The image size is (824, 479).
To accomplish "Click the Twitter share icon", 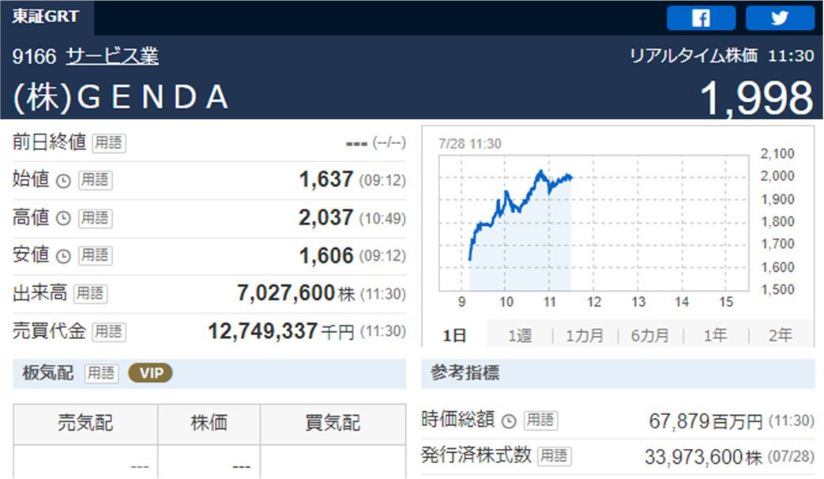I will [x=780, y=17].
